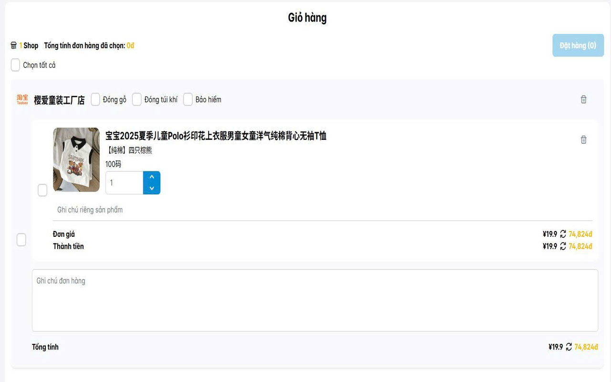Click the quantity input showing 1
The height and width of the screenshot is (382, 611).
pyautogui.click(x=123, y=182)
